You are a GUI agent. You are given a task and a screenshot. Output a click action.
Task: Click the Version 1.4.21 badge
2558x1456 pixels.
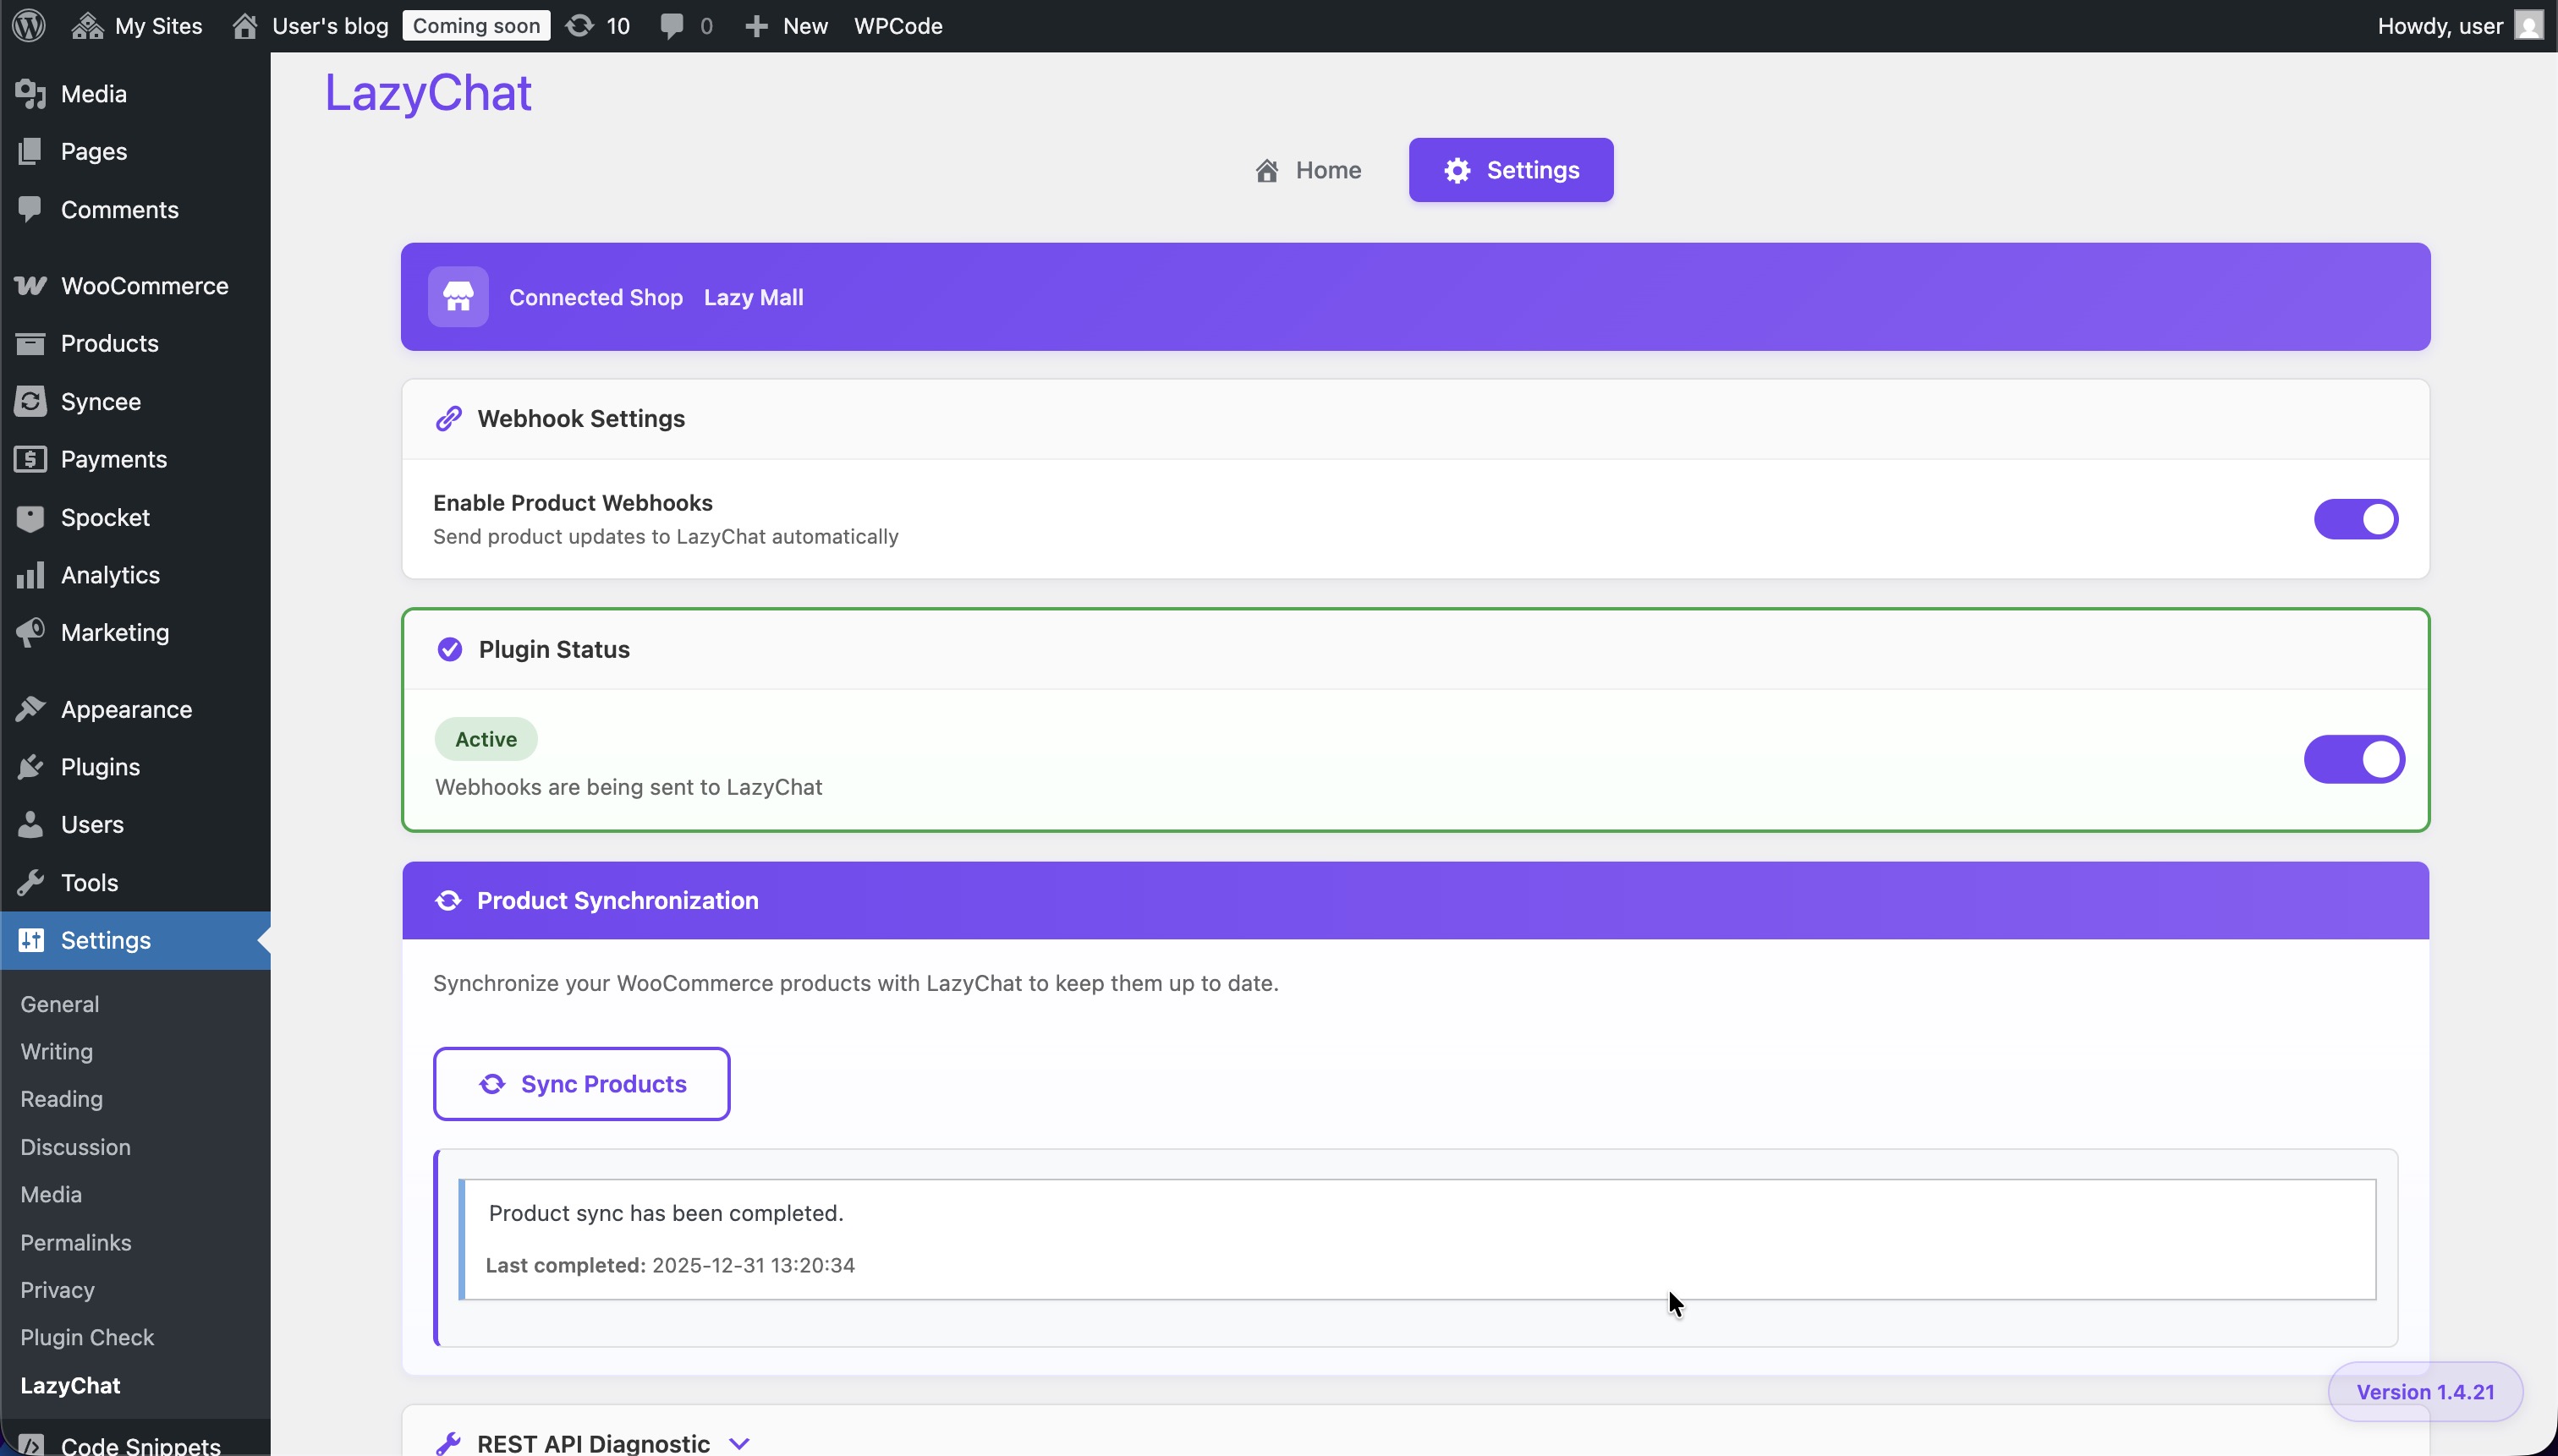pyautogui.click(x=2425, y=1391)
